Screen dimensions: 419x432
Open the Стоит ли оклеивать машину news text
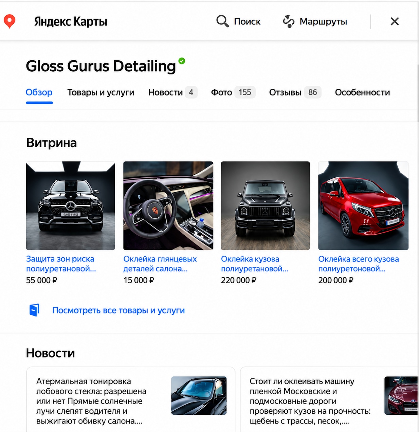click(x=310, y=401)
